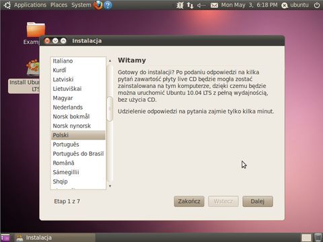Click the Etap 1 z 7 label
This screenshot has width=323, height=242.
click(67, 201)
